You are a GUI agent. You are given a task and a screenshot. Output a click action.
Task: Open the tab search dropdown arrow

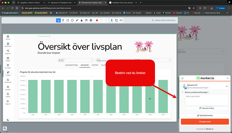pos(13,3)
